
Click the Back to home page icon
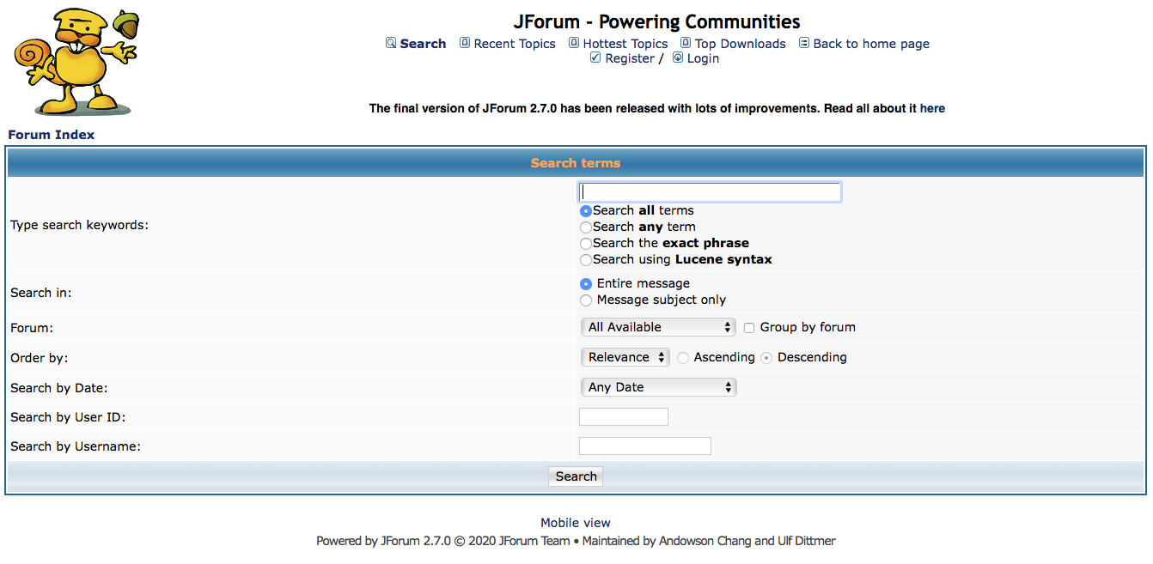[804, 43]
